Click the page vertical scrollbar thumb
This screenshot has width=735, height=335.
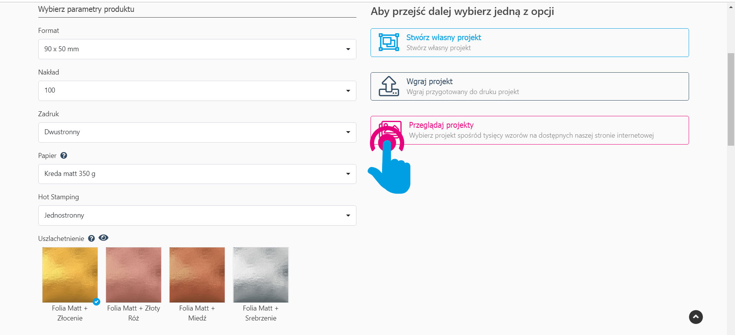731,99
